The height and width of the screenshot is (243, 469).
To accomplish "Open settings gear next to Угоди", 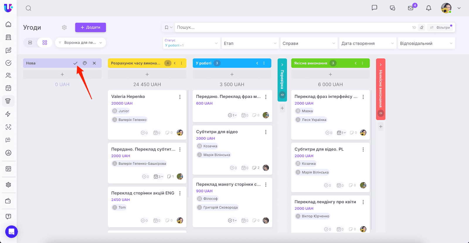I will point(64,27).
